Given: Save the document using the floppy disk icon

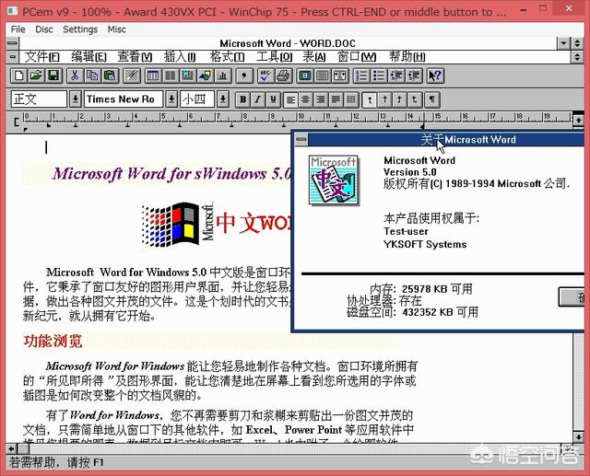Looking at the screenshot, I should click(x=53, y=75).
